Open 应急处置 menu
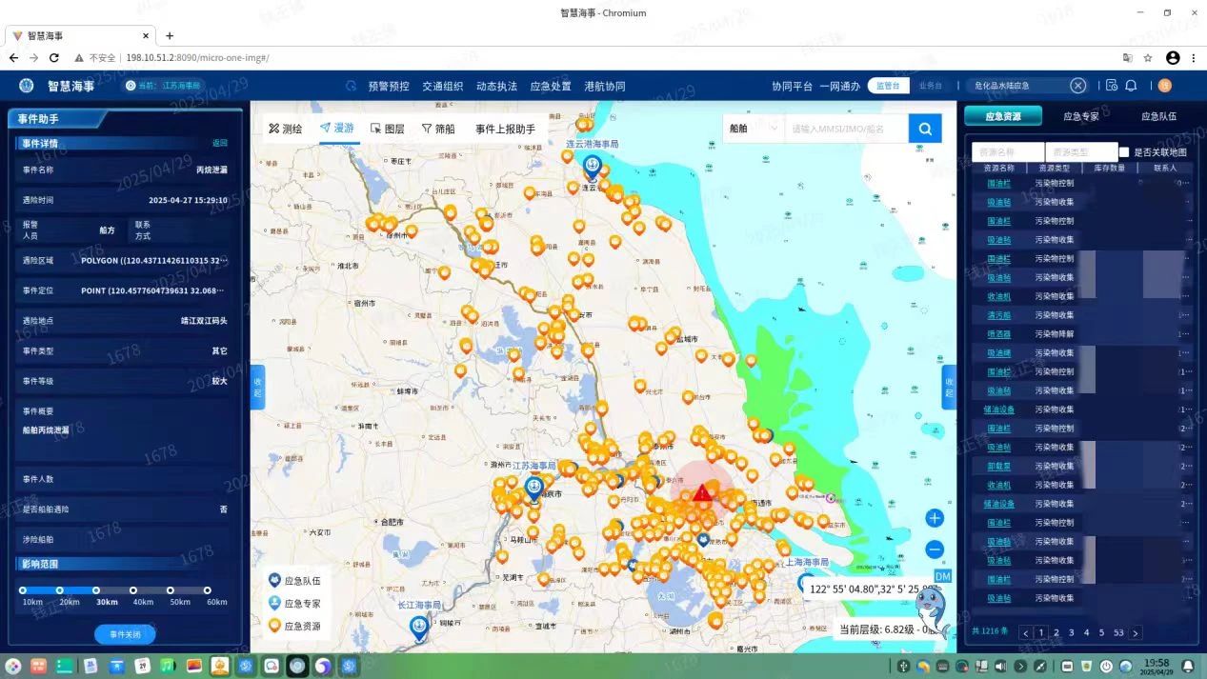 click(551, 86)
